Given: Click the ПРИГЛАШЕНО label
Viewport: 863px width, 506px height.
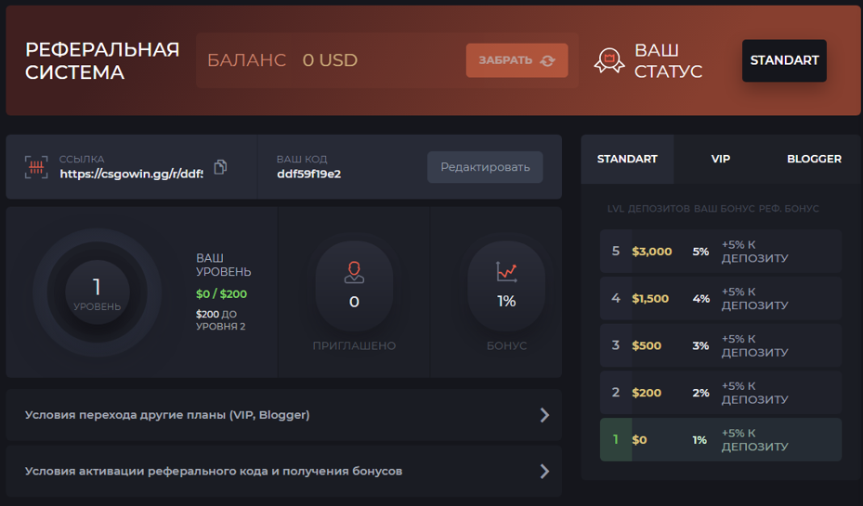Looking at the screenshot, I should pyautogui.click(x=354, y=346).
